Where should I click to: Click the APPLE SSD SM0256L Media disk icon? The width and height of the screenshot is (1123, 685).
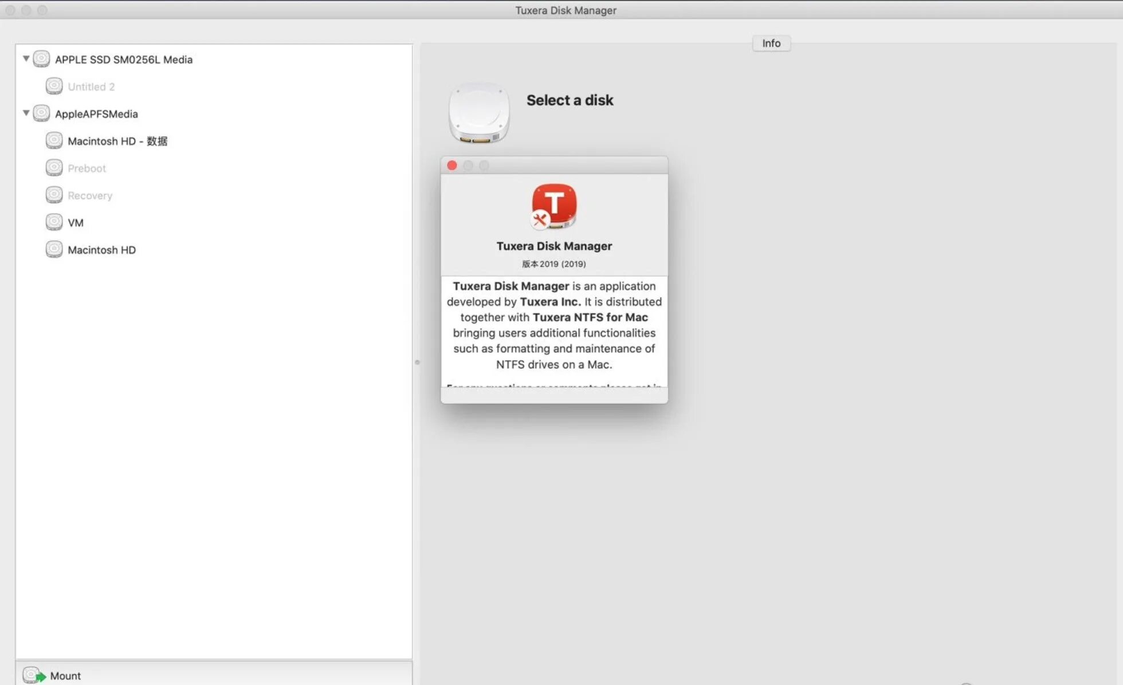tap(41, 59)
